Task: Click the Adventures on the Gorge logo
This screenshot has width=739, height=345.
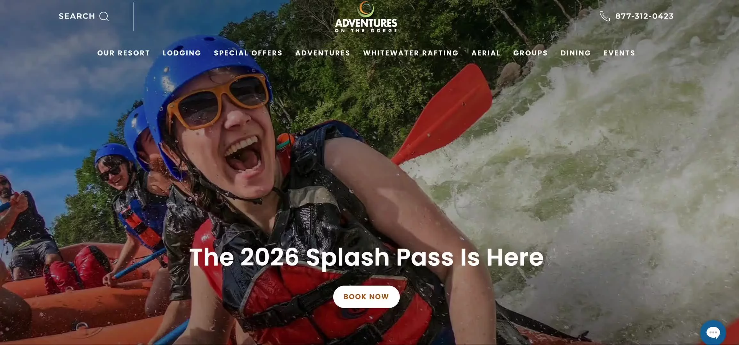Action: click(x=366, y=17)
